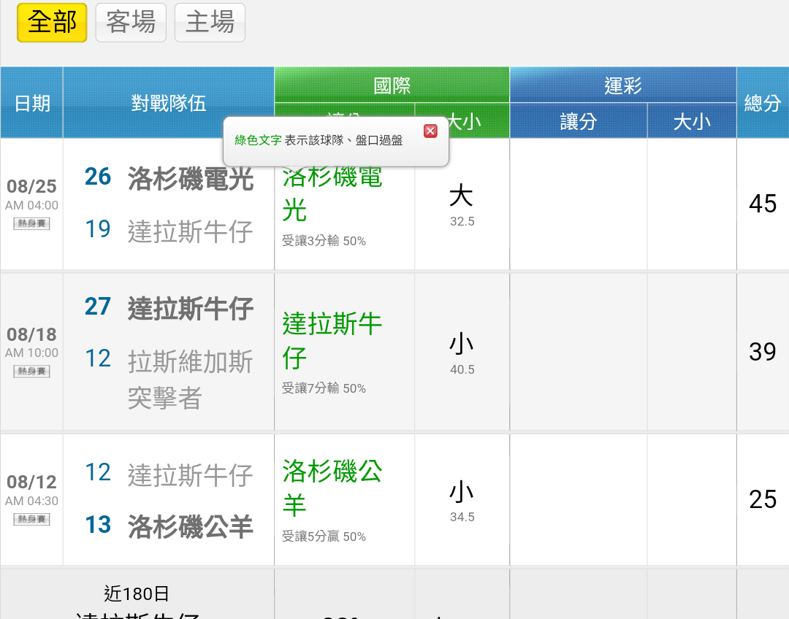789x619 pixels.
Task: Click the 熱身賽 tag under 08/18
Action: (31, 371)
